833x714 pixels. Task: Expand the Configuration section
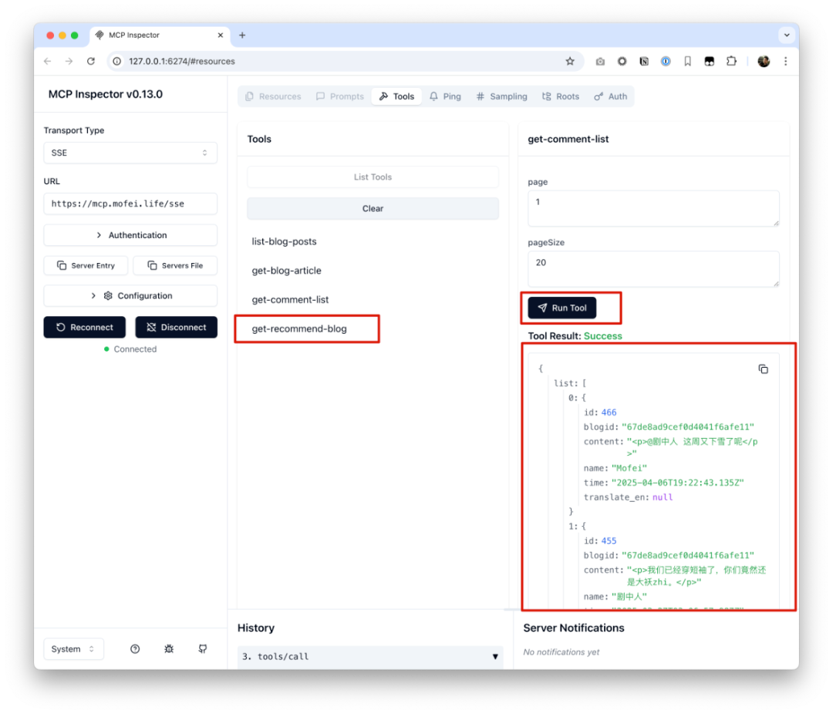tap(130, 296)
